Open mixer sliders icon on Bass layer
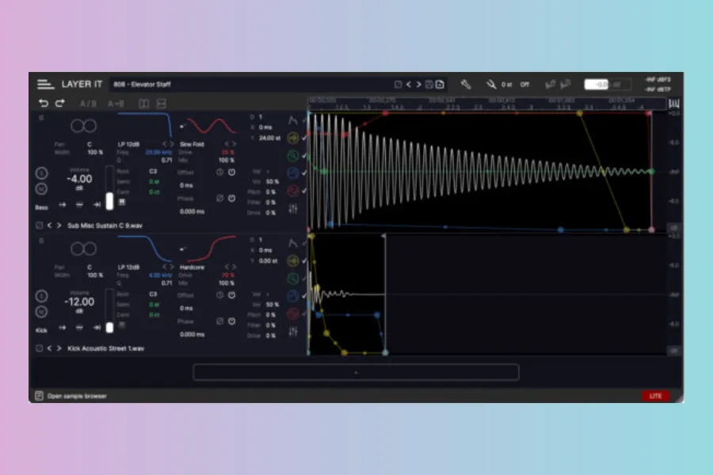 [293, 208]
